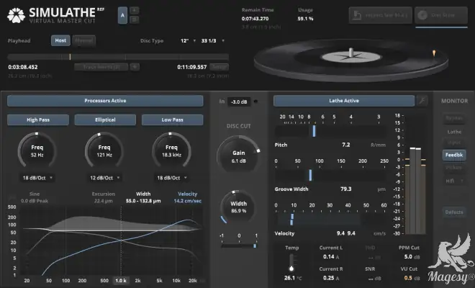475x288 pixels.
Task: Click the Remain Time 0:07:43.270 value
Action: click(255, 19)
